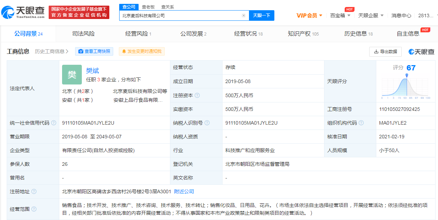
Task: Open the 自主信息 tab
Action: click(x=408, y=34)
